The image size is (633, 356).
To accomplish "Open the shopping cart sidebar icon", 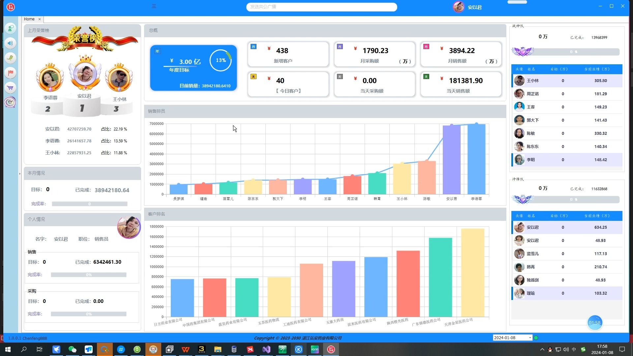I will click(x=11, y=88).
